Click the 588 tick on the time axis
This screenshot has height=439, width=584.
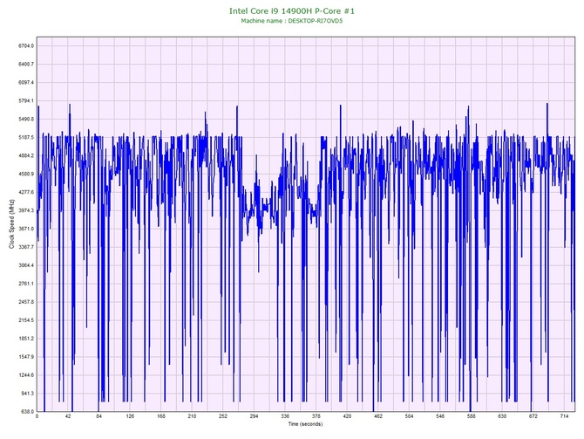[472, 416]
